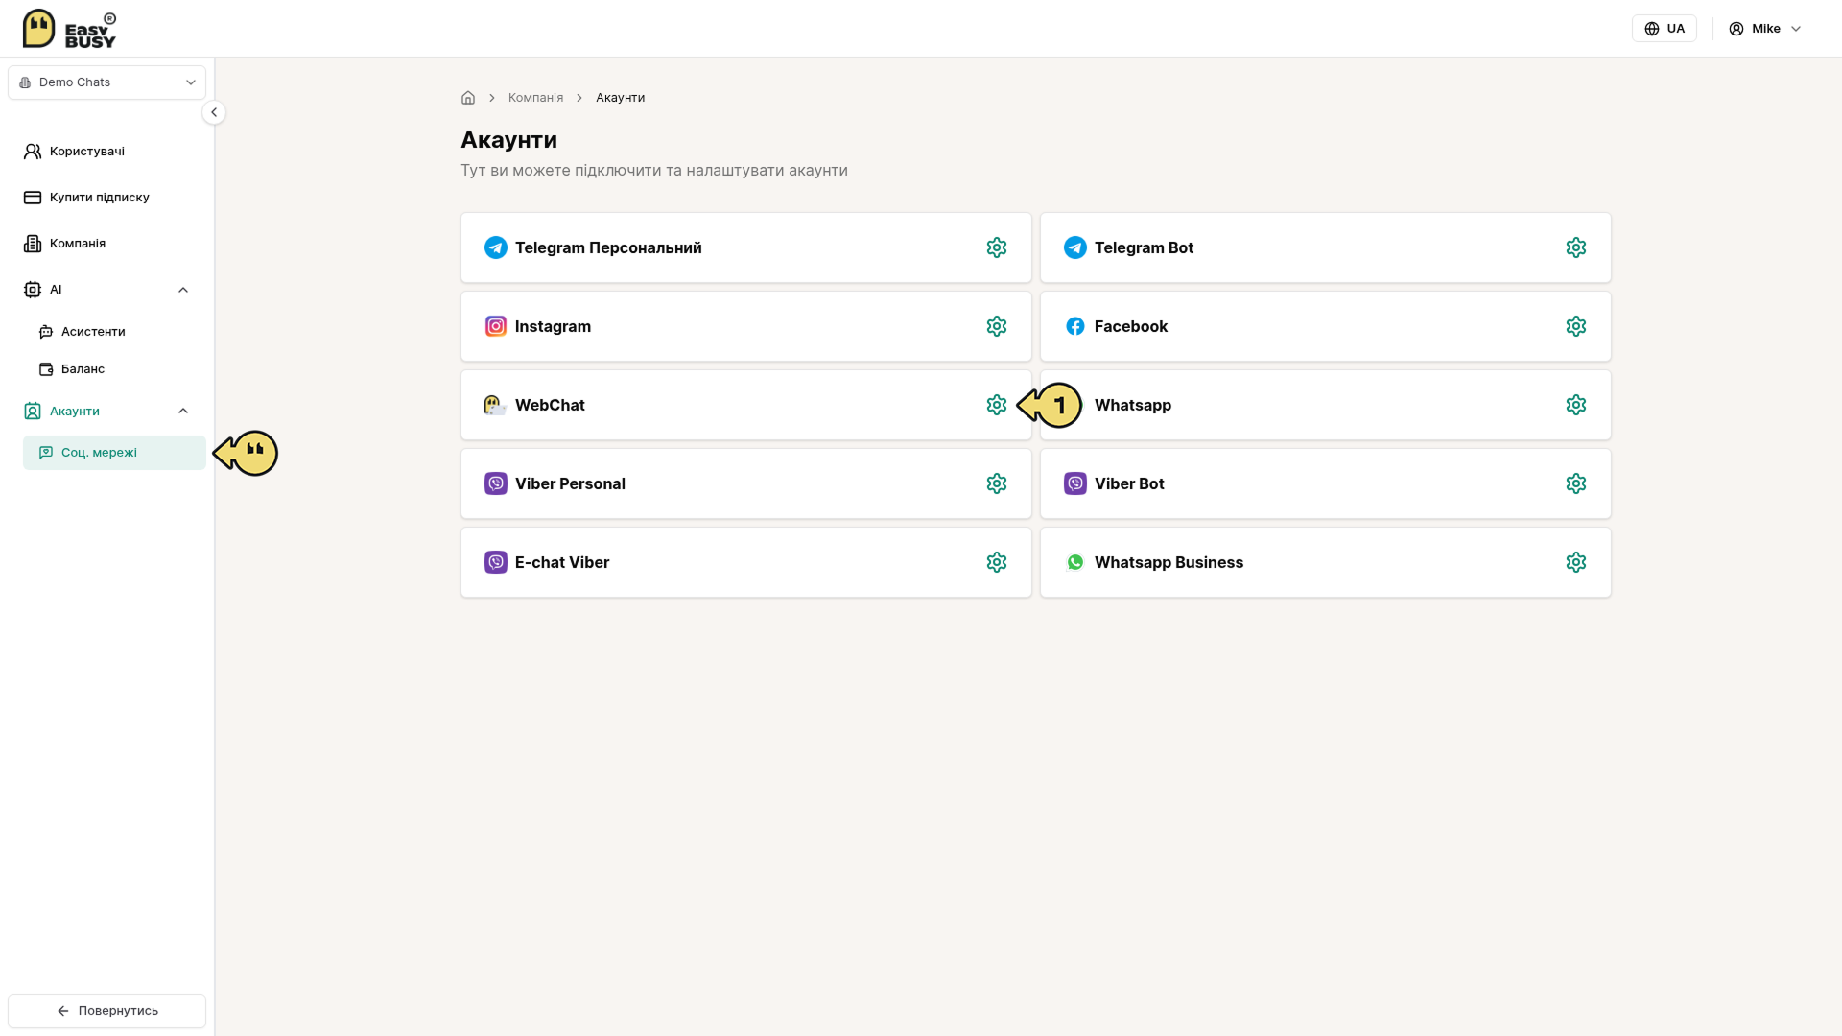Click the E-chat Viber label
Viewport: 1842px width, 1036px height.
[x=562, y=562]
